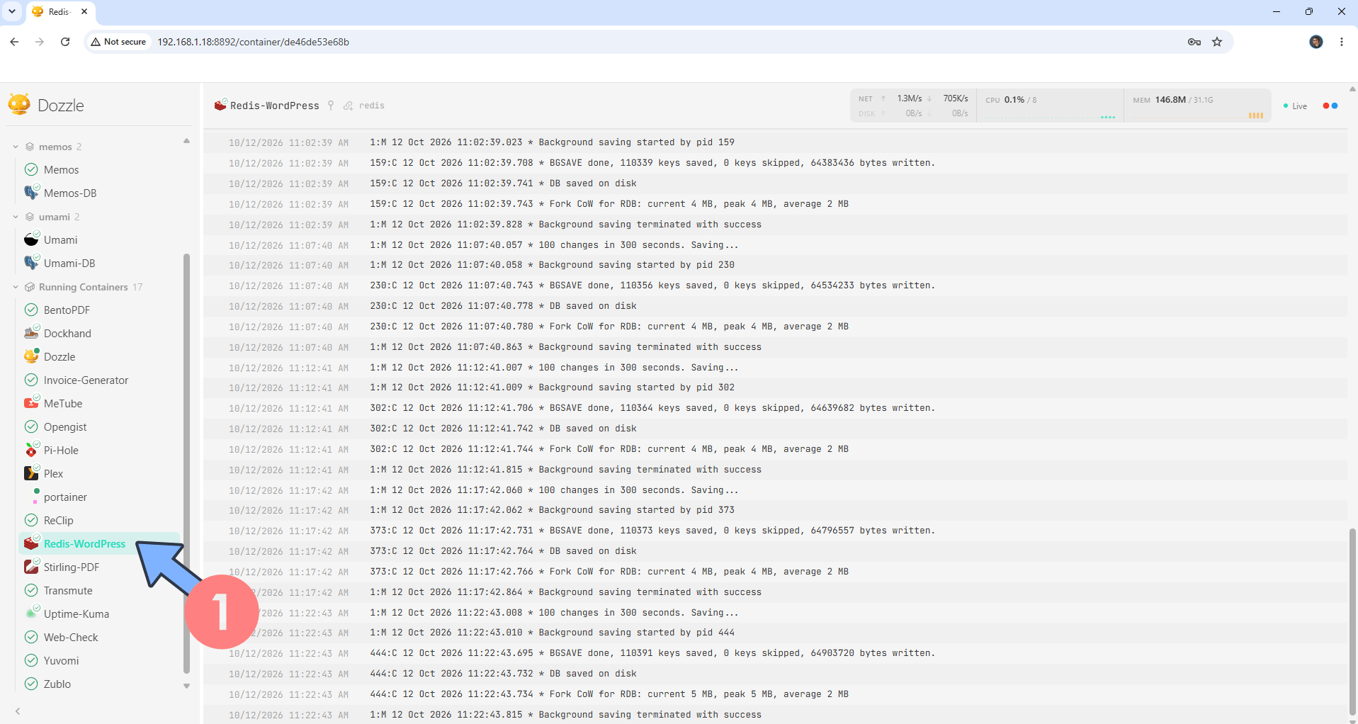Viewport: 1358px width, 724px height.
Task: Open Memos-DB container logs
Action: [70, 193]
